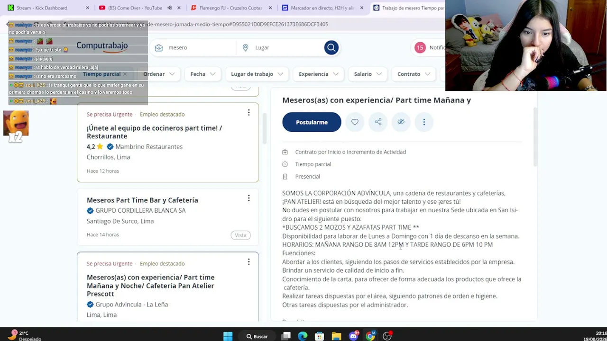This screenshot has width=607, height=341.
Task: Click the briefcase icon in the job search field
Action: click(x=159, y=48)
